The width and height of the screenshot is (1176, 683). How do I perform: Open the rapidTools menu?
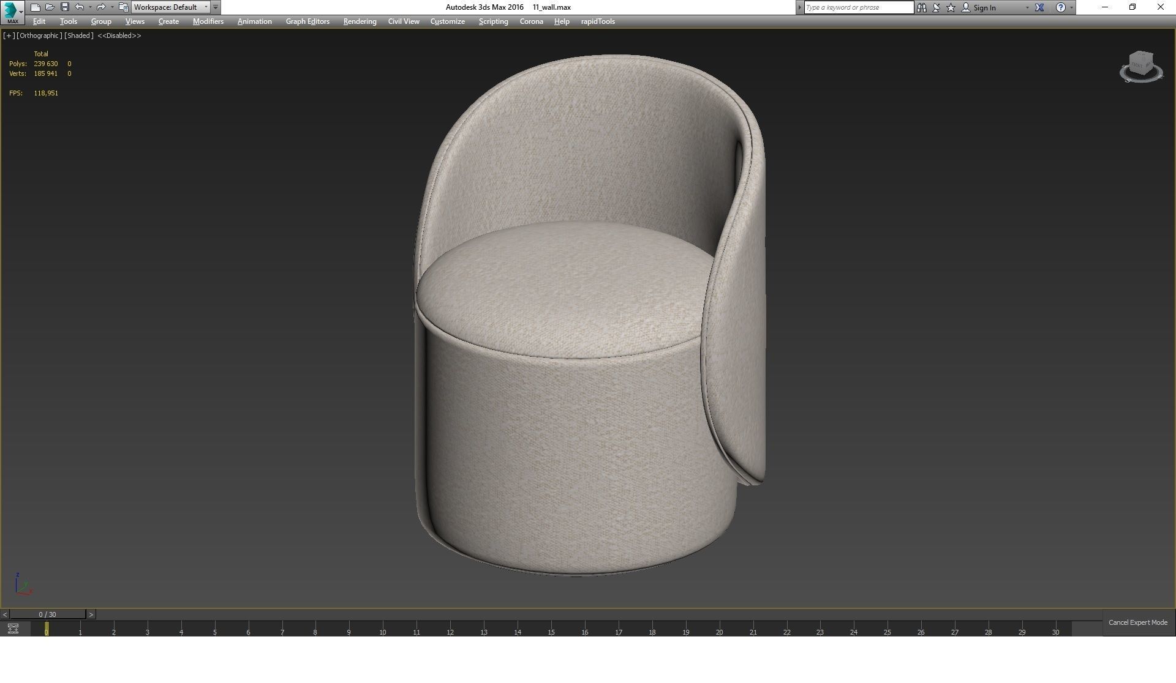(598, 21)
